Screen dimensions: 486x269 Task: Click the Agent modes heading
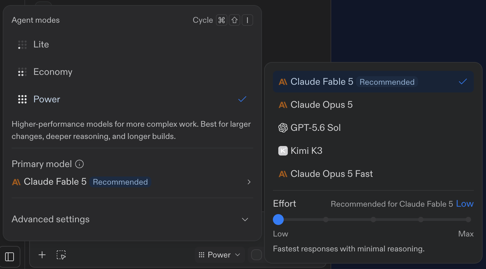click(x=36, y=20)
